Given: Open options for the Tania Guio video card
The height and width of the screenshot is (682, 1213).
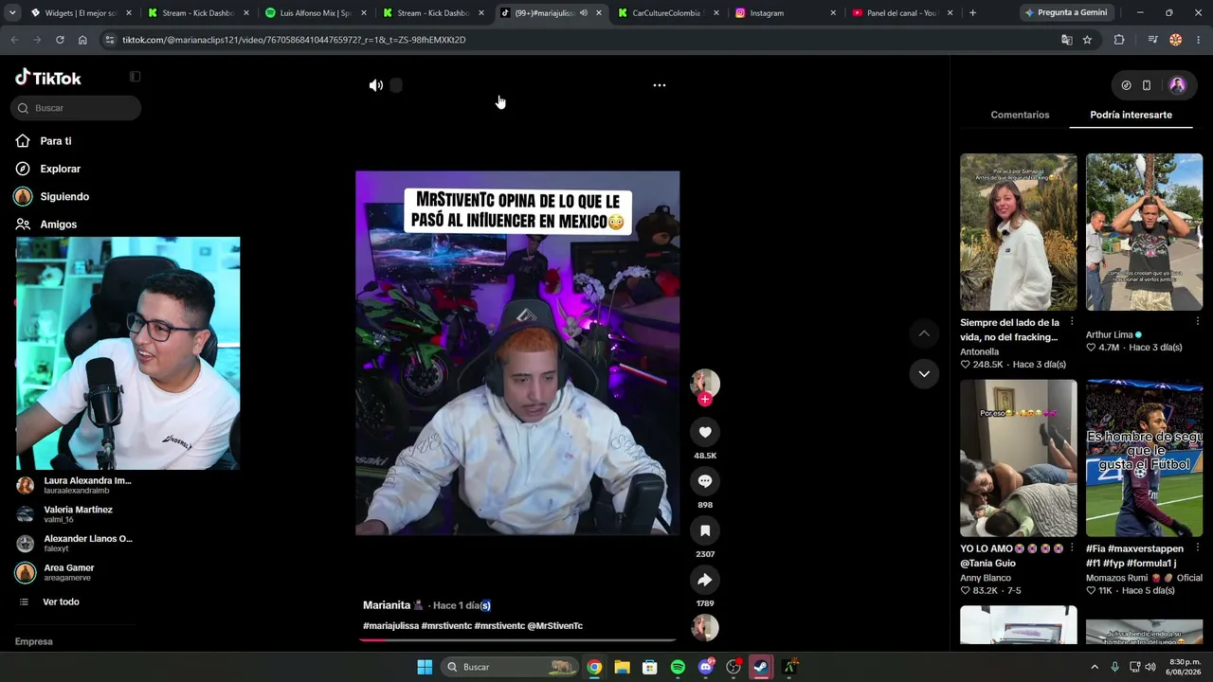Looking at the screenshot, I should coord(1072,548).
